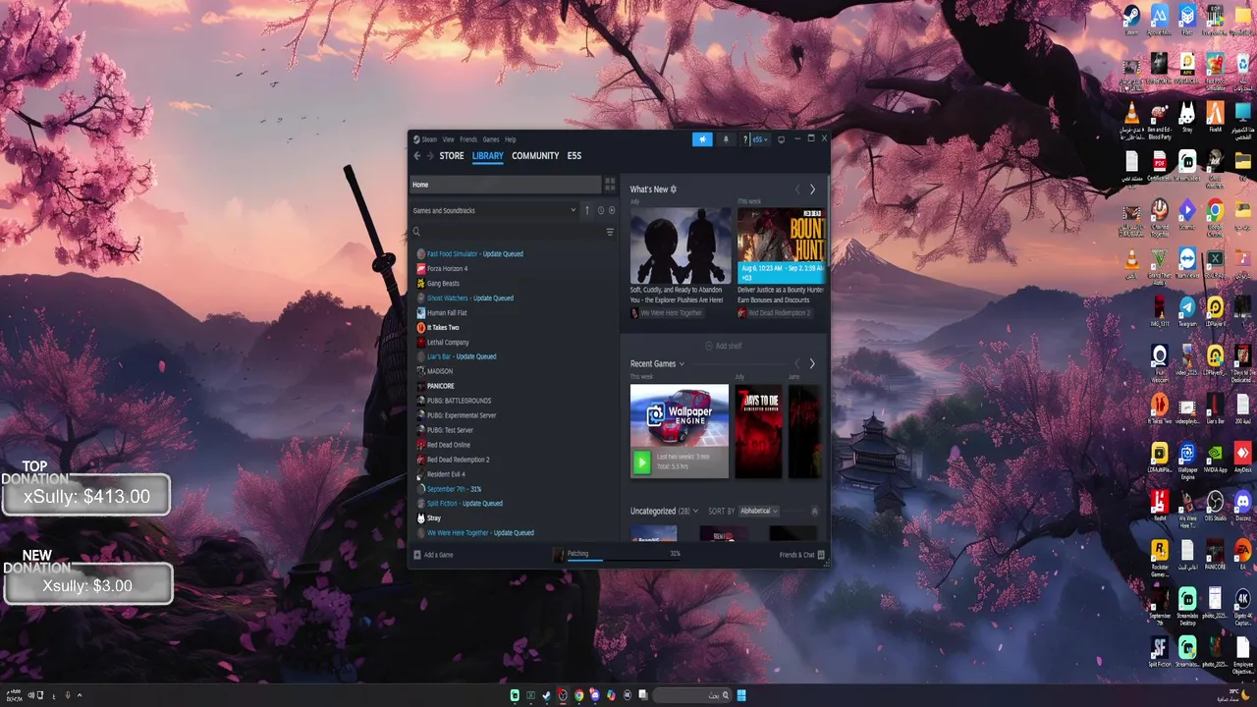Open the advanced filter options icon
The height and width of the screenshot is (707, 1257).
[610, 232]
